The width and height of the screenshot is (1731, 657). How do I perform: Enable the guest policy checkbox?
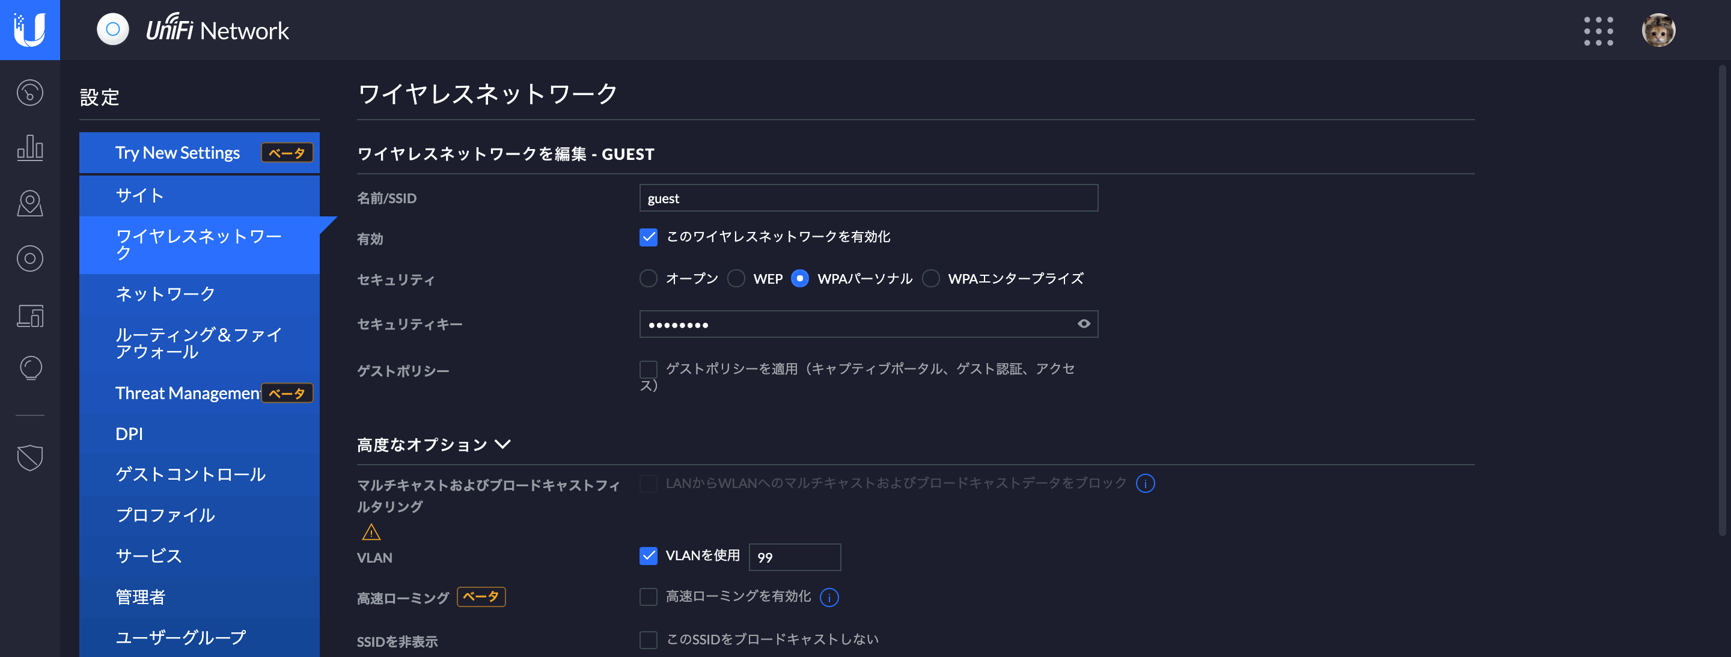[648, 369]
